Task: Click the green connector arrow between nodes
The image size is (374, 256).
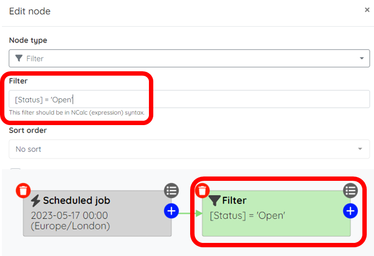Action: pos(191,213)
